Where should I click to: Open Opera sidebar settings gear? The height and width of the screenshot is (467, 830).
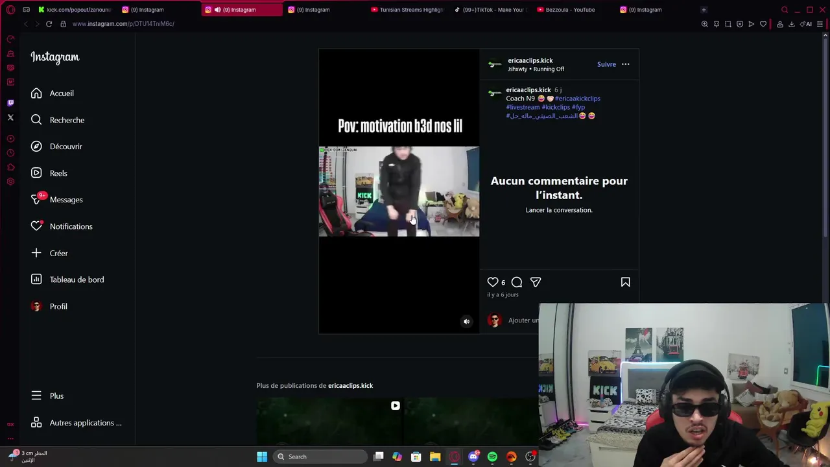10,182
